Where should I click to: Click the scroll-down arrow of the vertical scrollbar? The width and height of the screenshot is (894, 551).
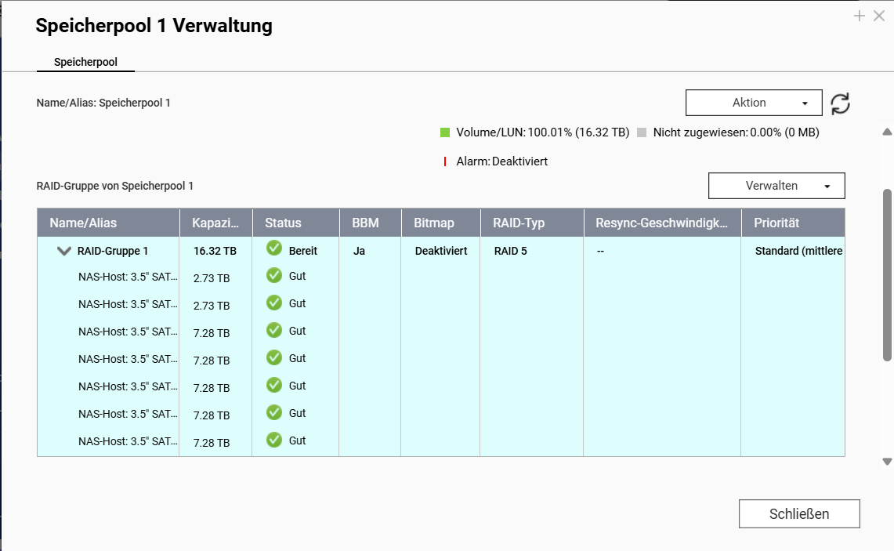click(x=887, y=462)
